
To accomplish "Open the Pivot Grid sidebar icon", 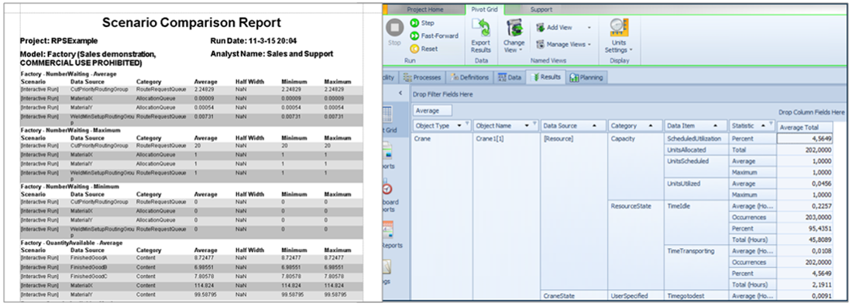I will (386, 114).
